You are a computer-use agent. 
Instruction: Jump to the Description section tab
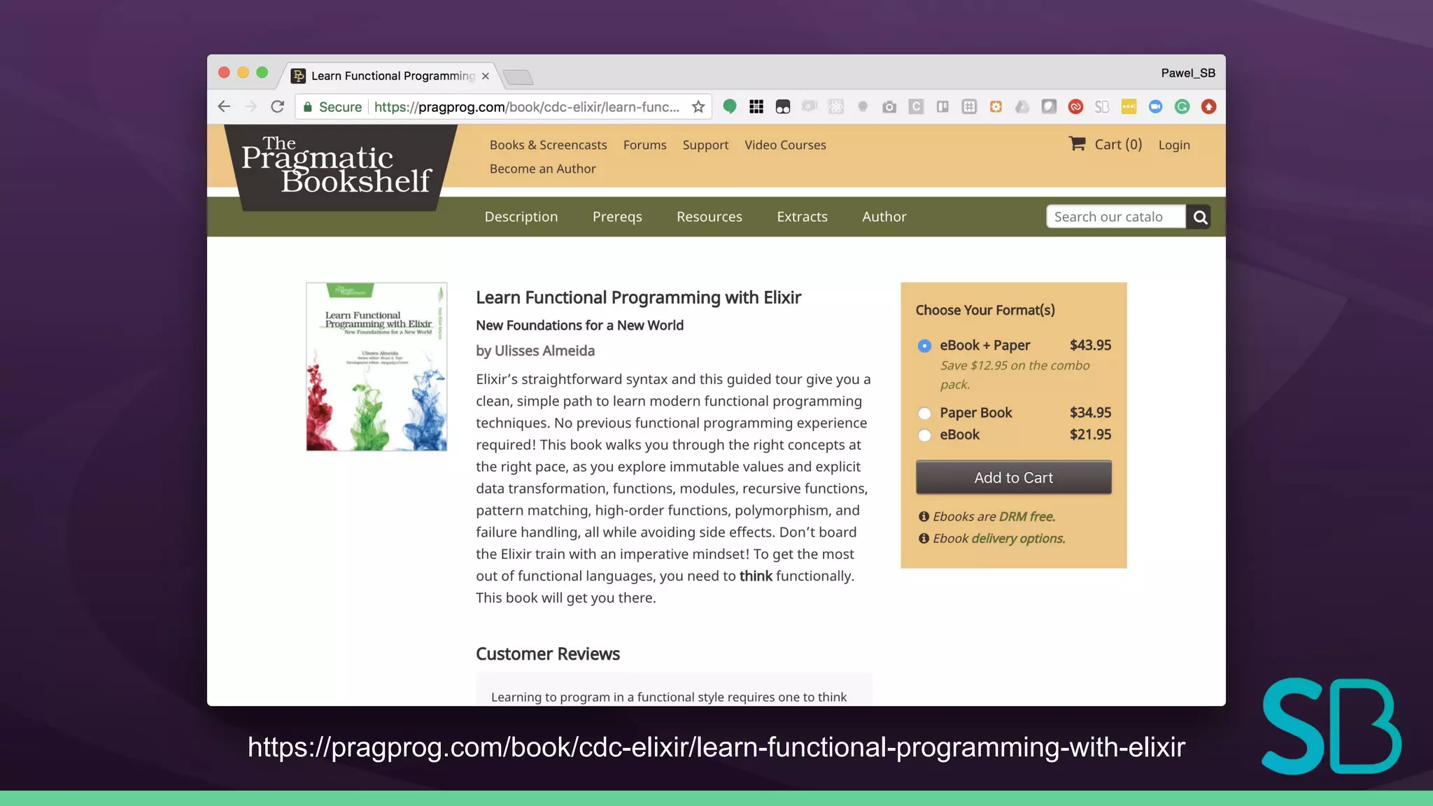pyautogui.click(x=521, y=217)
